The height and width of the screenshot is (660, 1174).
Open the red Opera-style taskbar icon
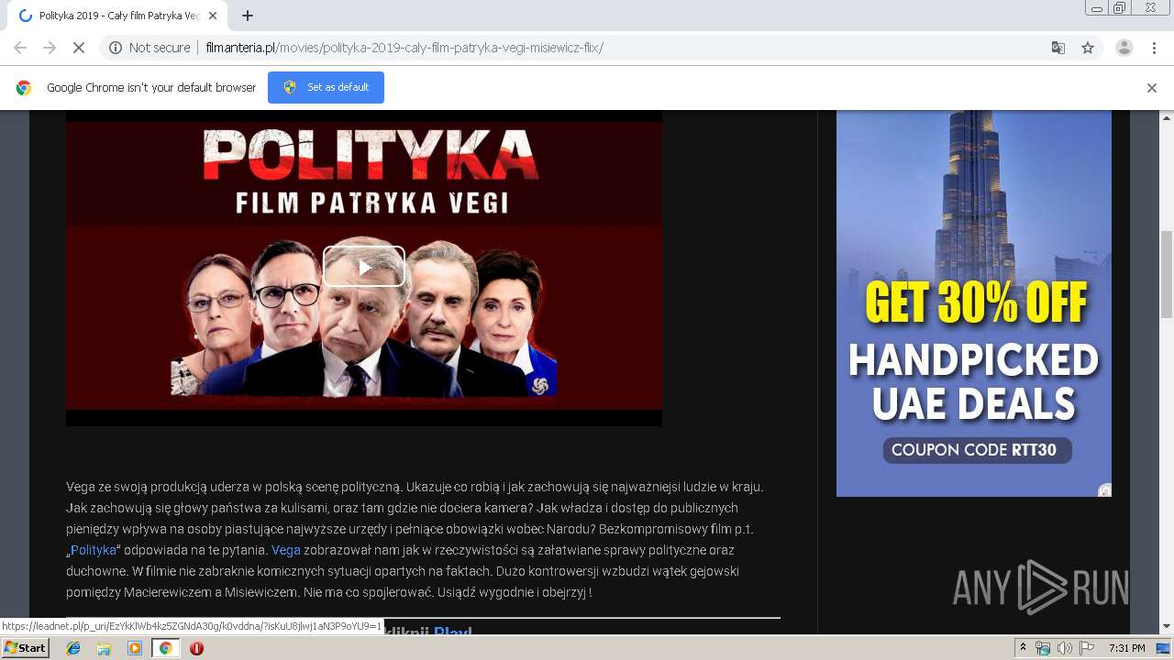[x=196, y=648]
